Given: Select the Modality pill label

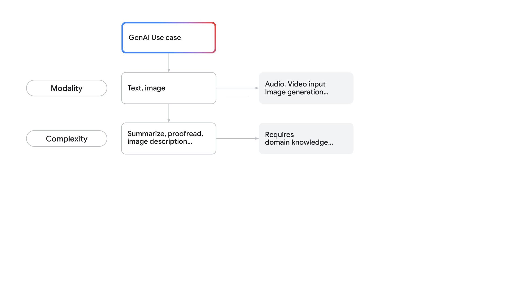Looking at the screenshot, I should pos(66,88).
